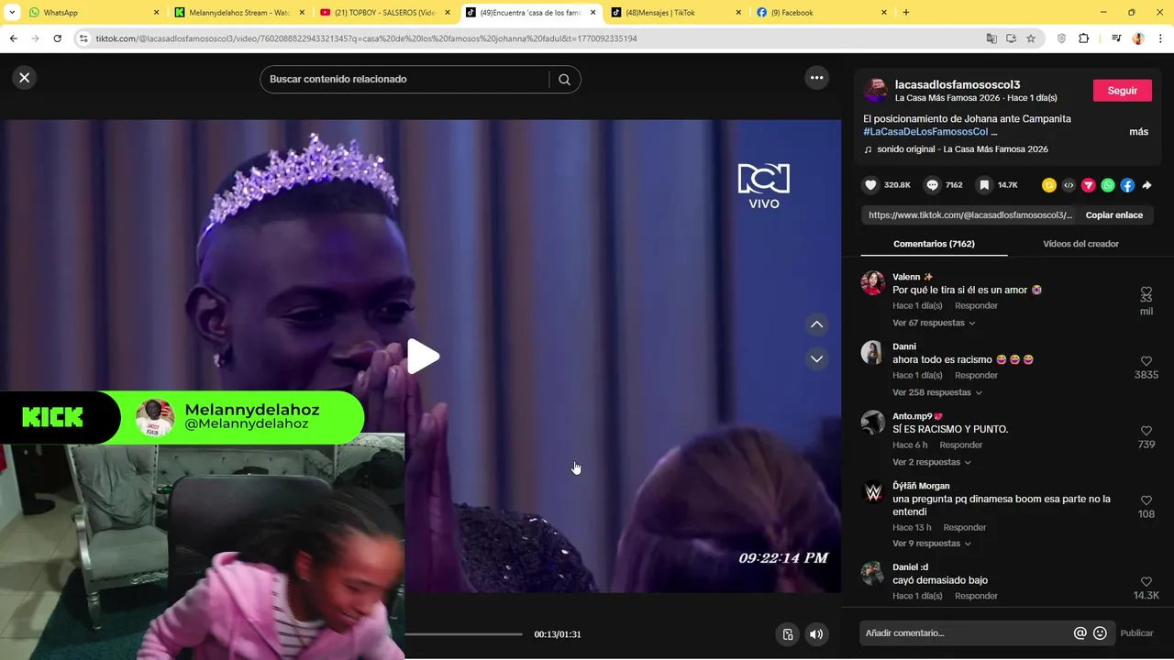Share video to Facebook icon

pos(1127,185)
